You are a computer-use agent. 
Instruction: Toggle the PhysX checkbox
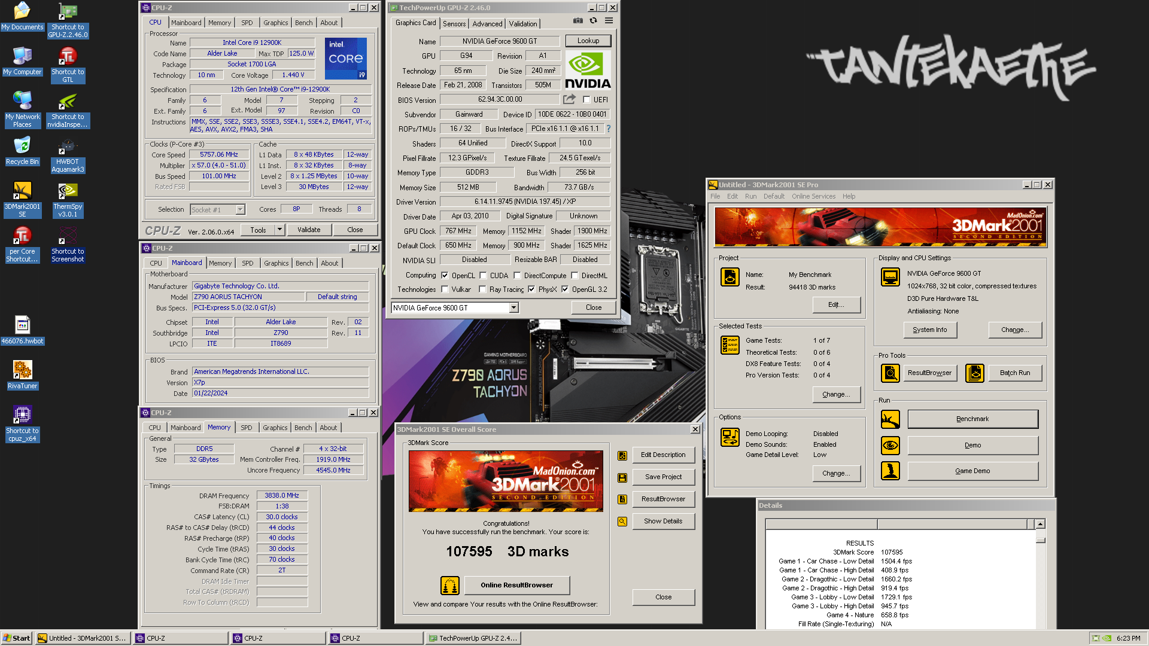[531, 290]
